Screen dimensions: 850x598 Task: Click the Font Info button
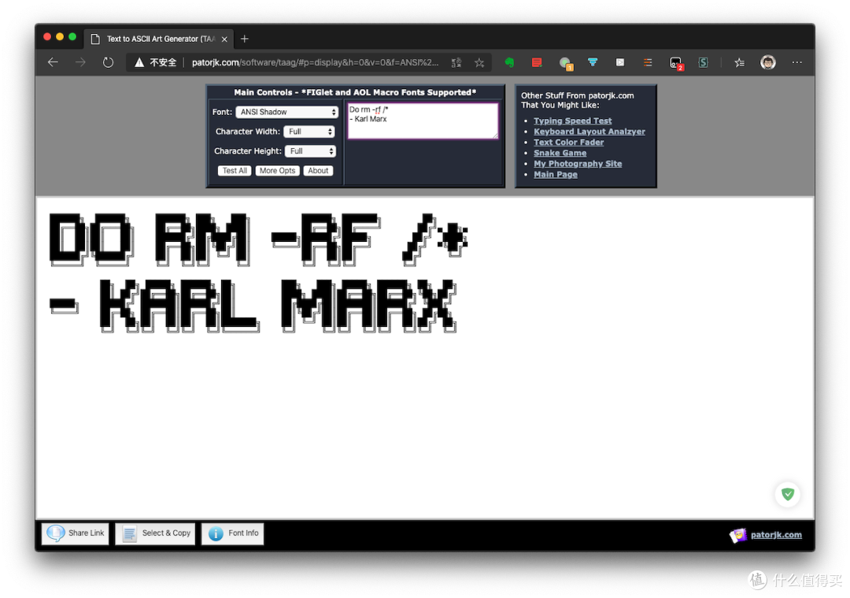232,533
